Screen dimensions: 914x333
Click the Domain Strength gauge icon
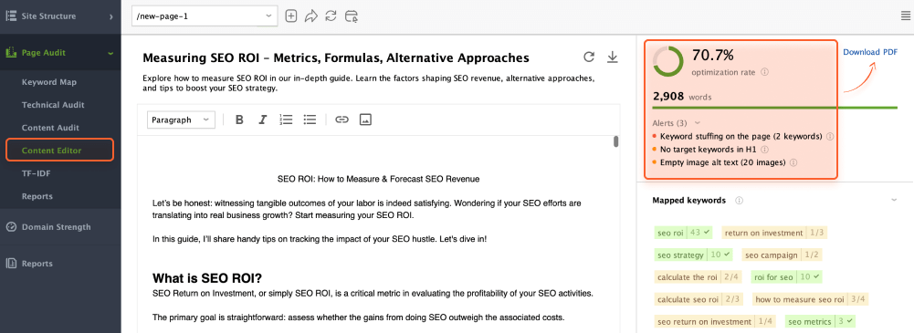coord(10,227)
